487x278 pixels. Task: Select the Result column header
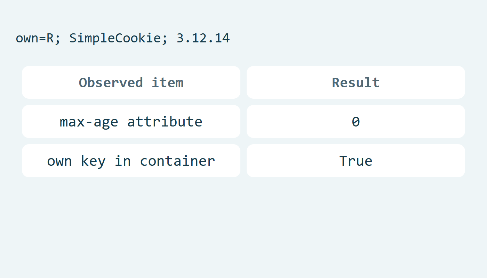click(356, 82)
